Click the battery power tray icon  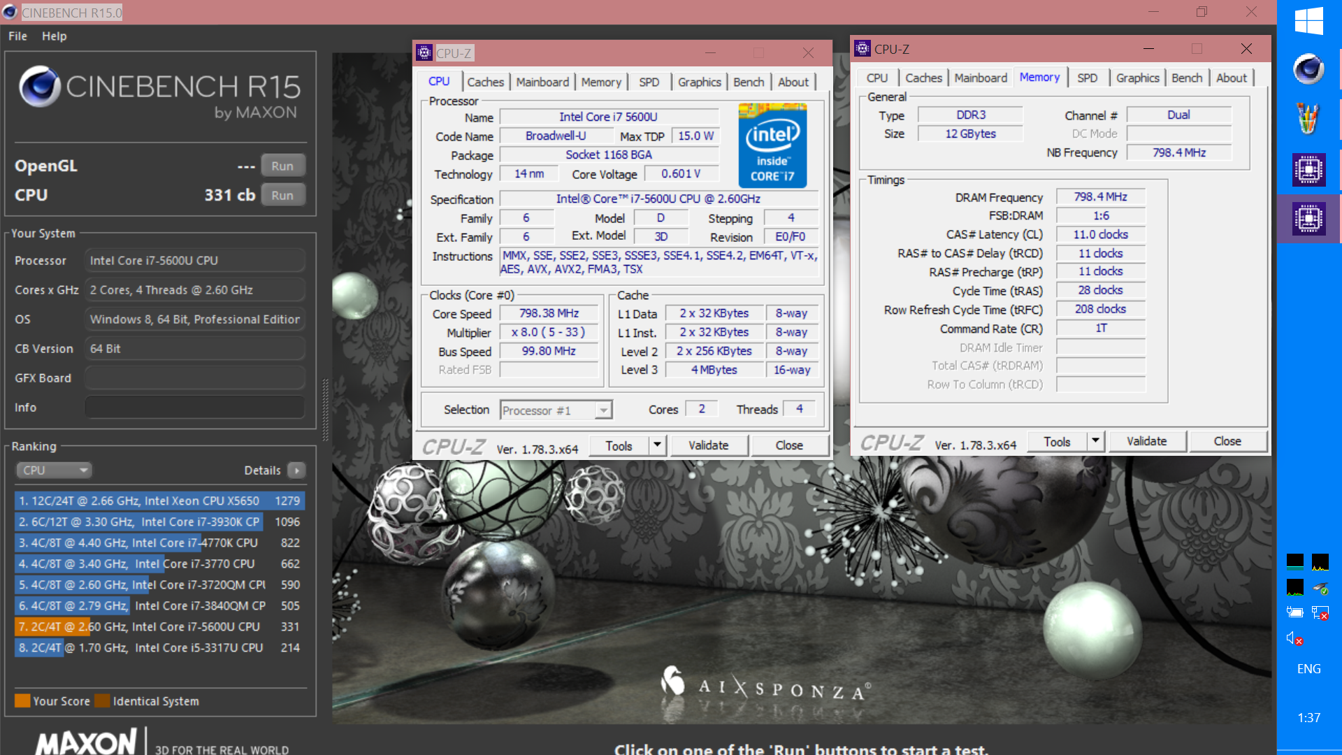[1294, 612]
